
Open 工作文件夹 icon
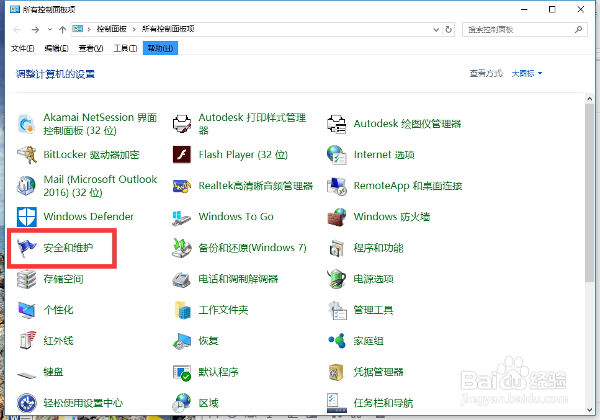[x=182, y=310]
